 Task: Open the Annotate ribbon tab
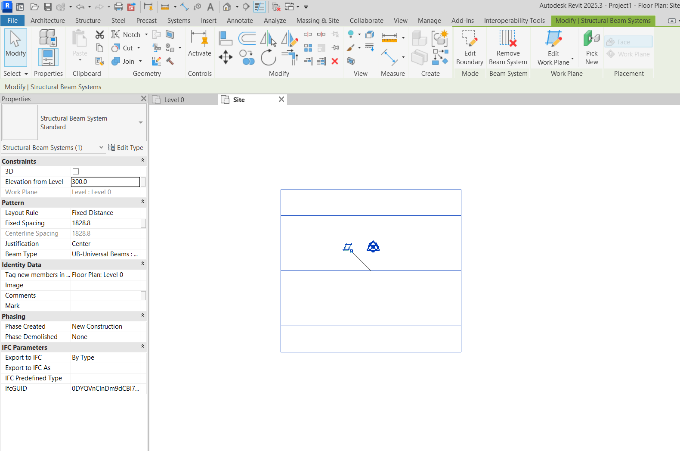click(240, 21)
